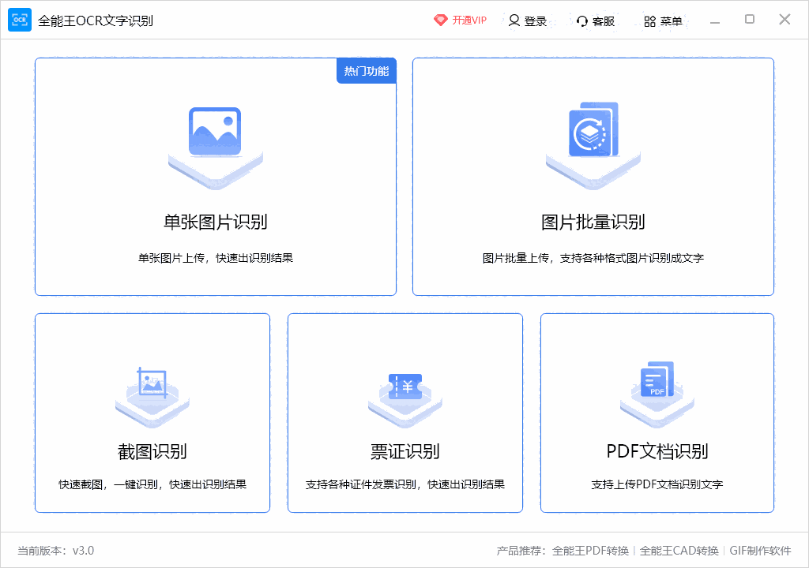Open the 票证识别 ticket recognition icon

404,392
